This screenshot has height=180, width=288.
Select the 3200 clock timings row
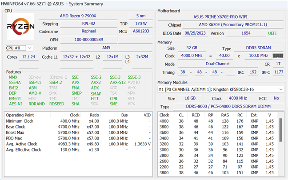218,144
